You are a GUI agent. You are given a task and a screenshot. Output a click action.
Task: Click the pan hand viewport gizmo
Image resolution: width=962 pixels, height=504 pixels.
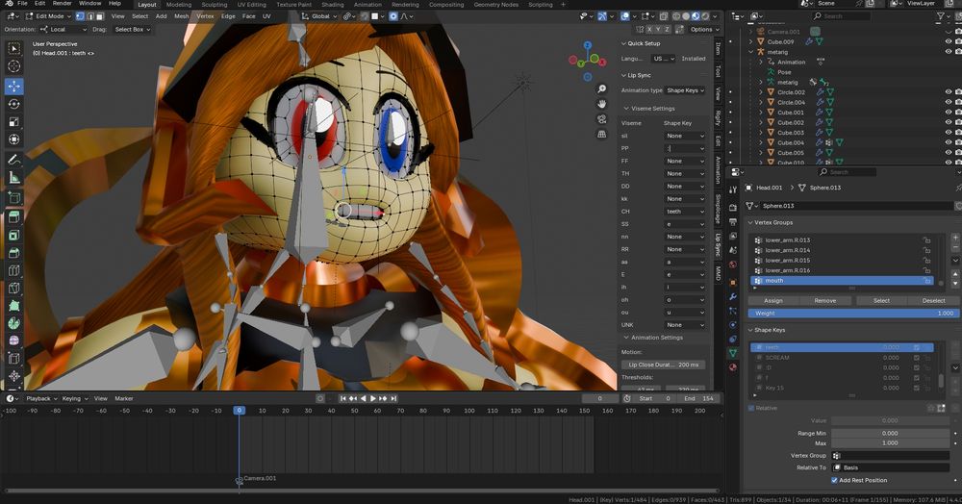point(601,103)
